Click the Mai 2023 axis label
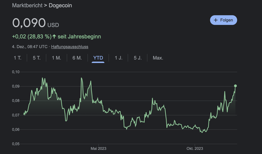 click(x=98, y=148)
